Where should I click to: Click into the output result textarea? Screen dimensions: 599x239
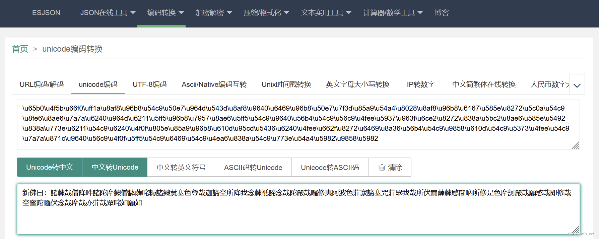pos(298,209)
